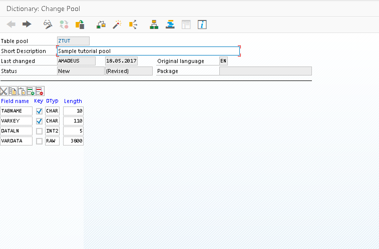Click the Display/Change glasses-pencil icon
The image size is (379, 249).
click(48, 24)
